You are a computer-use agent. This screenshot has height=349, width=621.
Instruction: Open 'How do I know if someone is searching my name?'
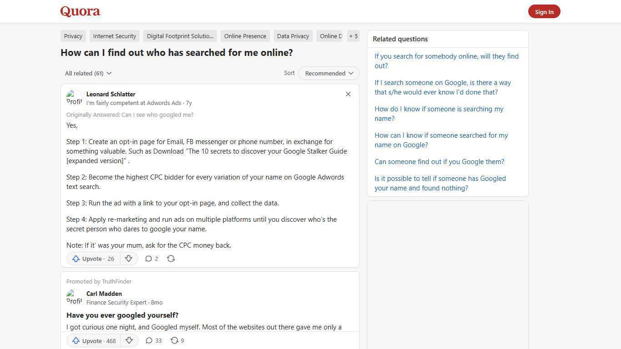tap(439, 114)
